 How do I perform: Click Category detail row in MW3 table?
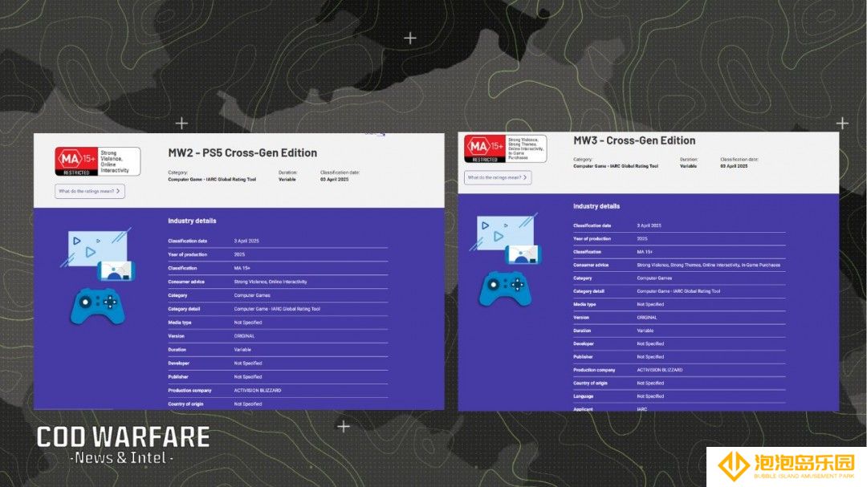(679, 291)
